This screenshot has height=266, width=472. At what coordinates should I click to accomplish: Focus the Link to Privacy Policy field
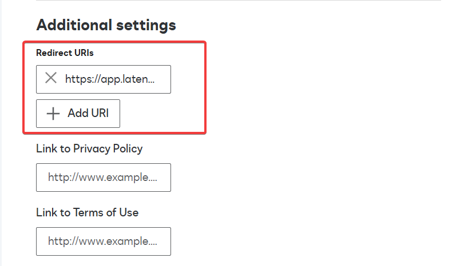(104, 178)
